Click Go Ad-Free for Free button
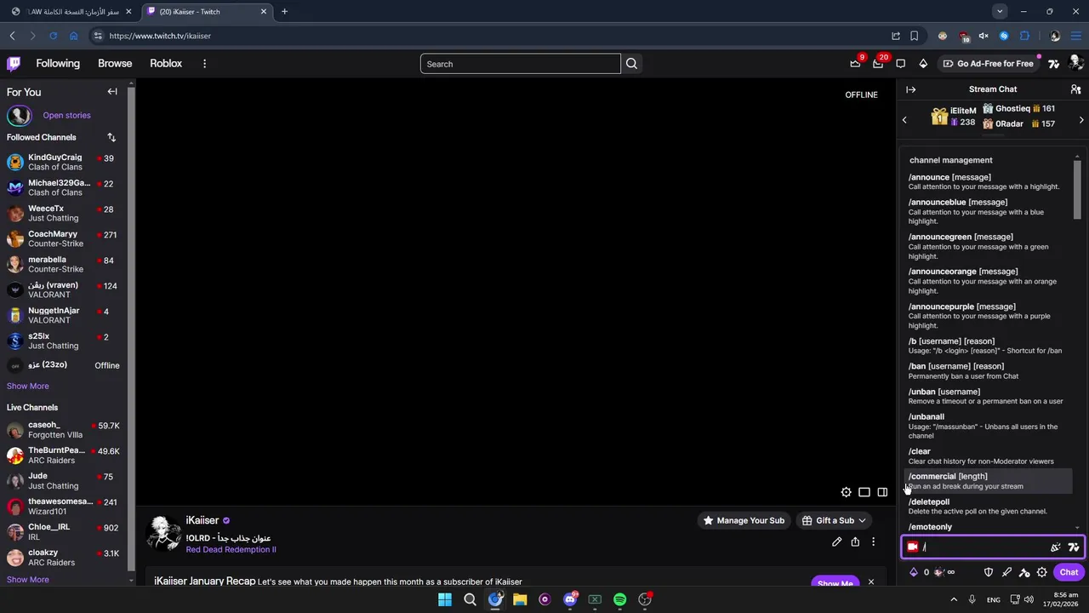The width and height of the screenshot is (1089, 613). [988, 64]
